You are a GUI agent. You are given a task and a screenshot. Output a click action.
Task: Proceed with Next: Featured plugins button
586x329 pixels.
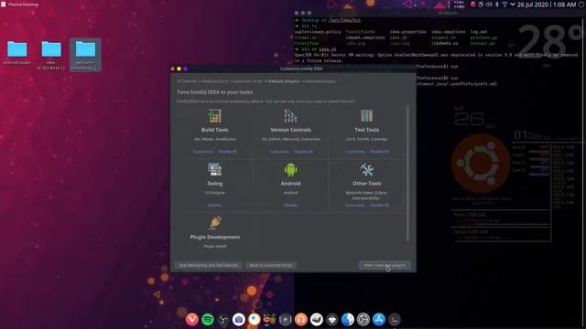point(385,265)
